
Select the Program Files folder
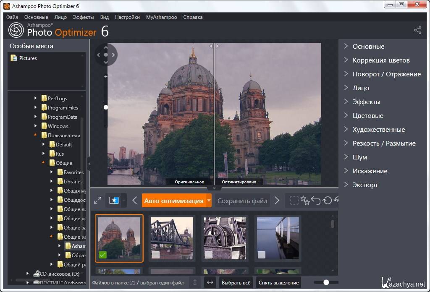point(63,108)
